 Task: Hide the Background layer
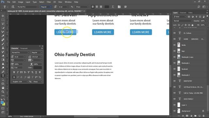click(174, 111)
